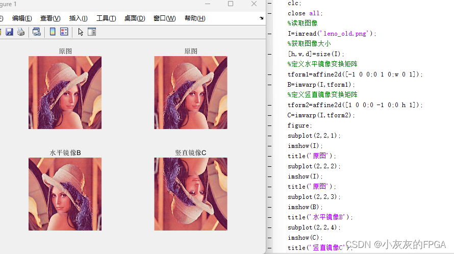Image resolution: width=454 pixels, height=254 pixels.
Task: Set breakpoint dash beside figure; line
Action: pyautogui.click(x=269, y=125)
